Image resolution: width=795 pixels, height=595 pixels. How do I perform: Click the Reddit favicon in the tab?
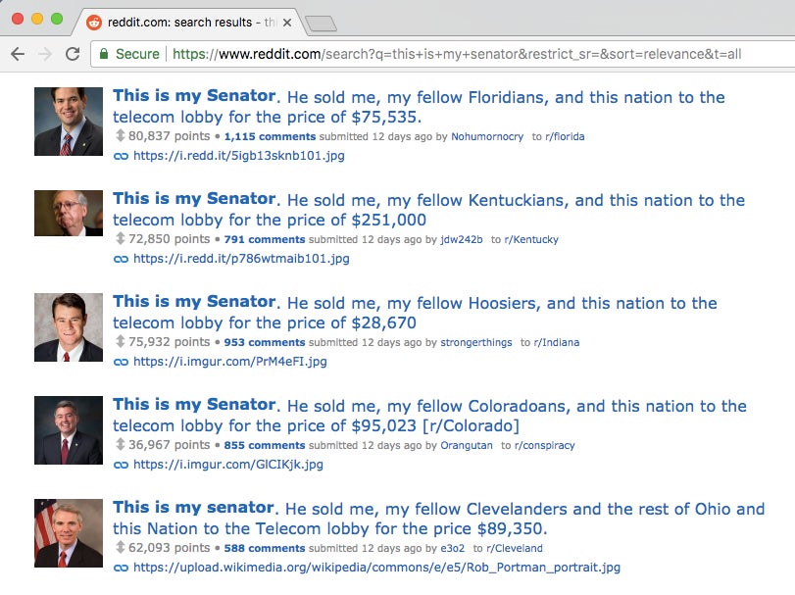94,23
